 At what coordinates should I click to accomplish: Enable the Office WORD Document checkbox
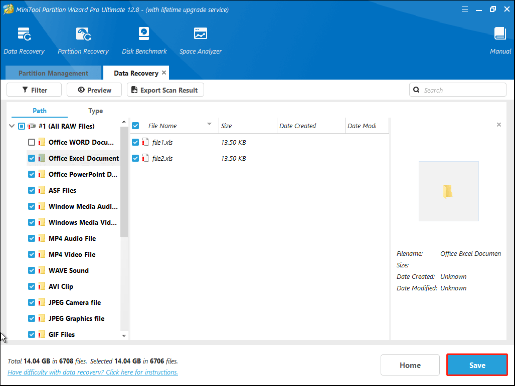tap(32, 142)
